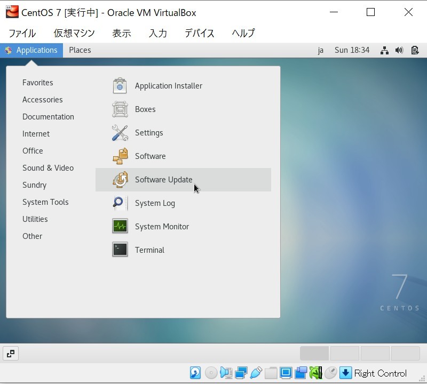Open Application Installer from the menu
427x384 pixels.
coord(183,86)
